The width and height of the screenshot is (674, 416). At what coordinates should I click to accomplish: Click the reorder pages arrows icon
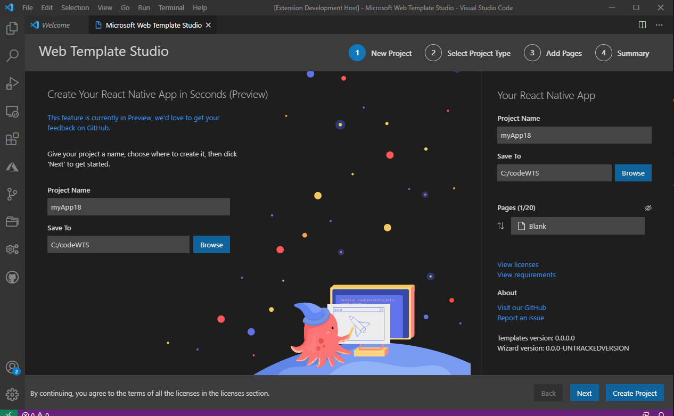point(500,226)
